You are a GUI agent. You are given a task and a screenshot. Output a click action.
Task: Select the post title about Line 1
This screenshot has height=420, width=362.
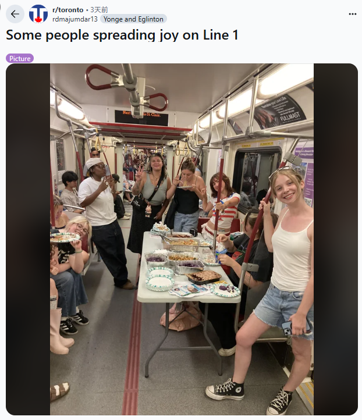[122, 35]
